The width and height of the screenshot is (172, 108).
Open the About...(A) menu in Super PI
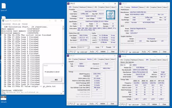16,24
